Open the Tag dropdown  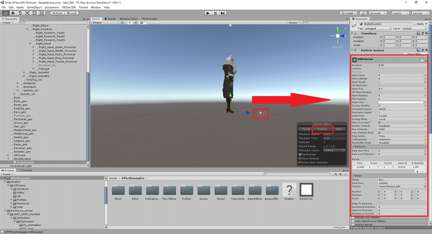pyautogui.click(x=377, y=29)
